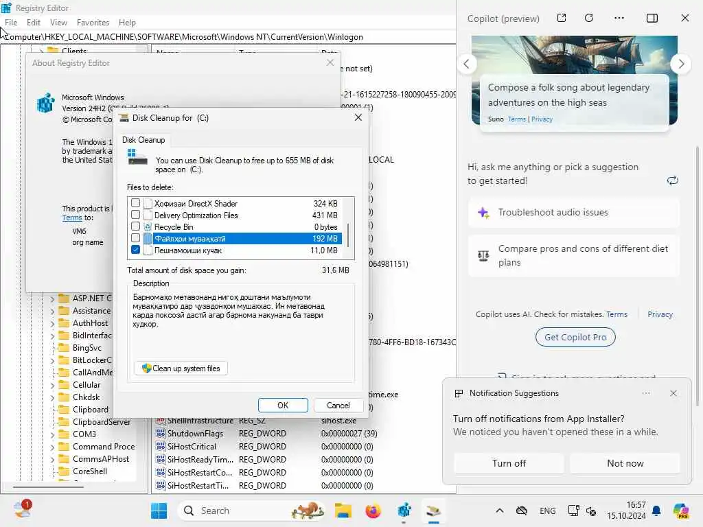Image resolution: width=703 pixels, height=527 pixels.
Task: Open the Help menu in Registry Editor
Action: click(127, 23)
